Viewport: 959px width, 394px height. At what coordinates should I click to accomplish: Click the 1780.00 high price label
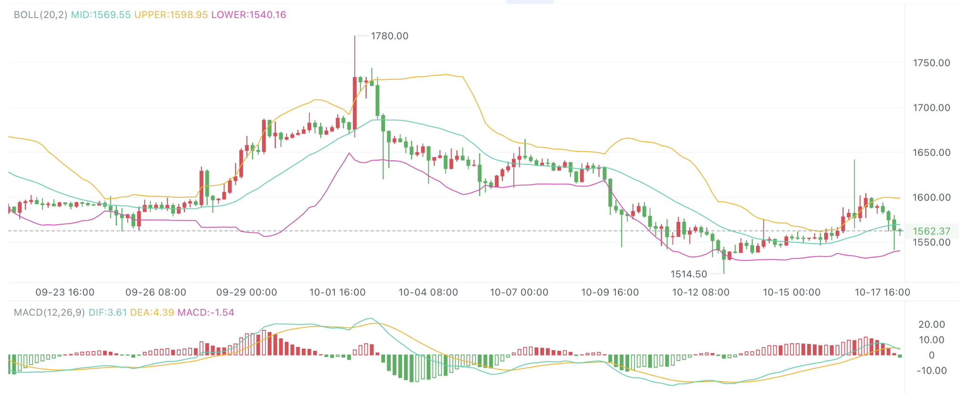coord(389,36)
